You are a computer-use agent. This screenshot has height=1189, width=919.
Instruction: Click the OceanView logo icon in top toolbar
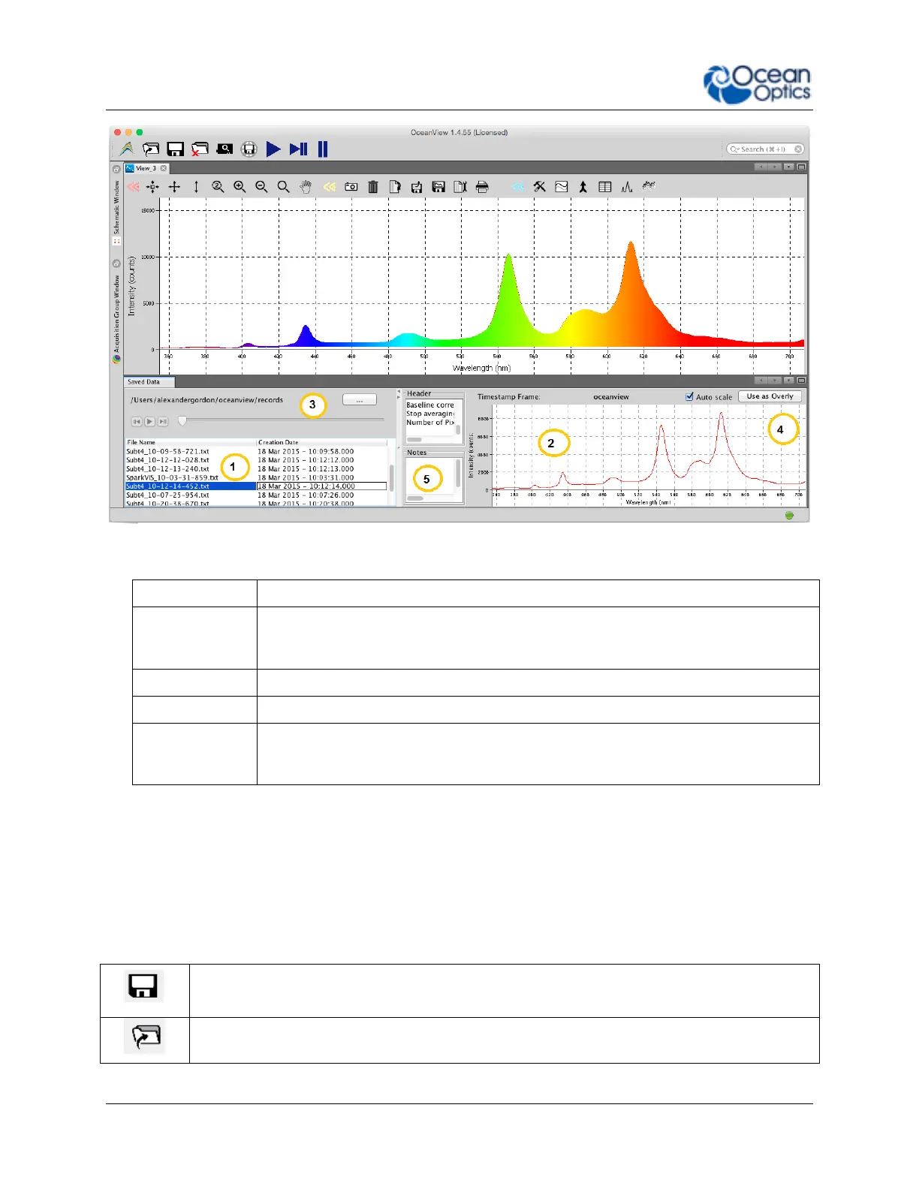tap(127, 149)
